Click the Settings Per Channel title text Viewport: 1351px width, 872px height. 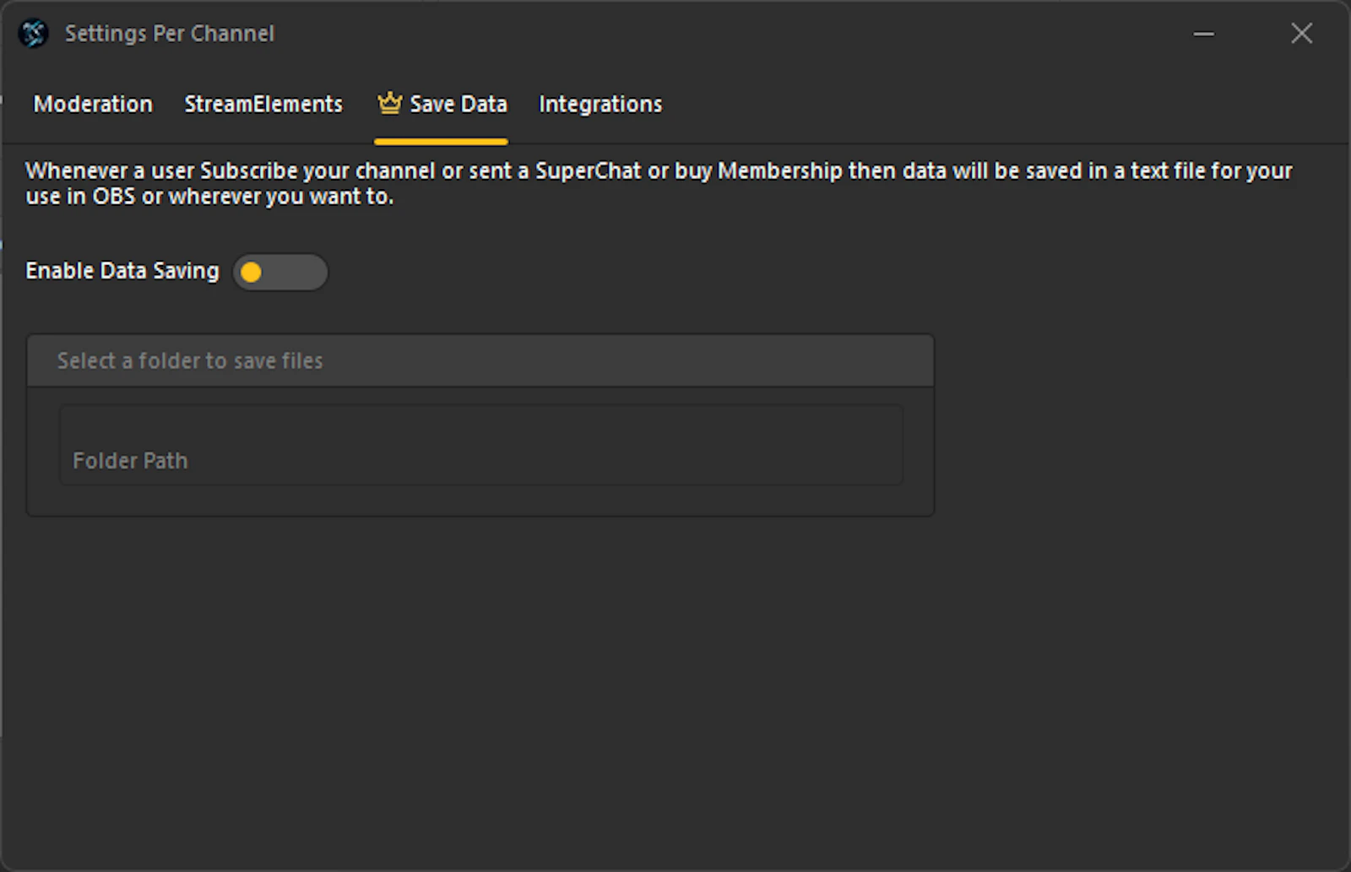coord(170,34)
